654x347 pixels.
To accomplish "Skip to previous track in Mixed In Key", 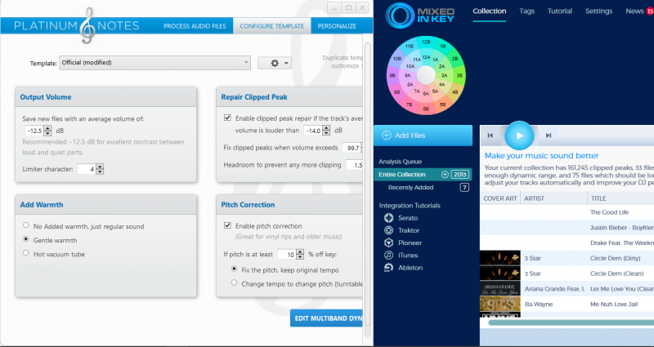I will click(490, 136).
